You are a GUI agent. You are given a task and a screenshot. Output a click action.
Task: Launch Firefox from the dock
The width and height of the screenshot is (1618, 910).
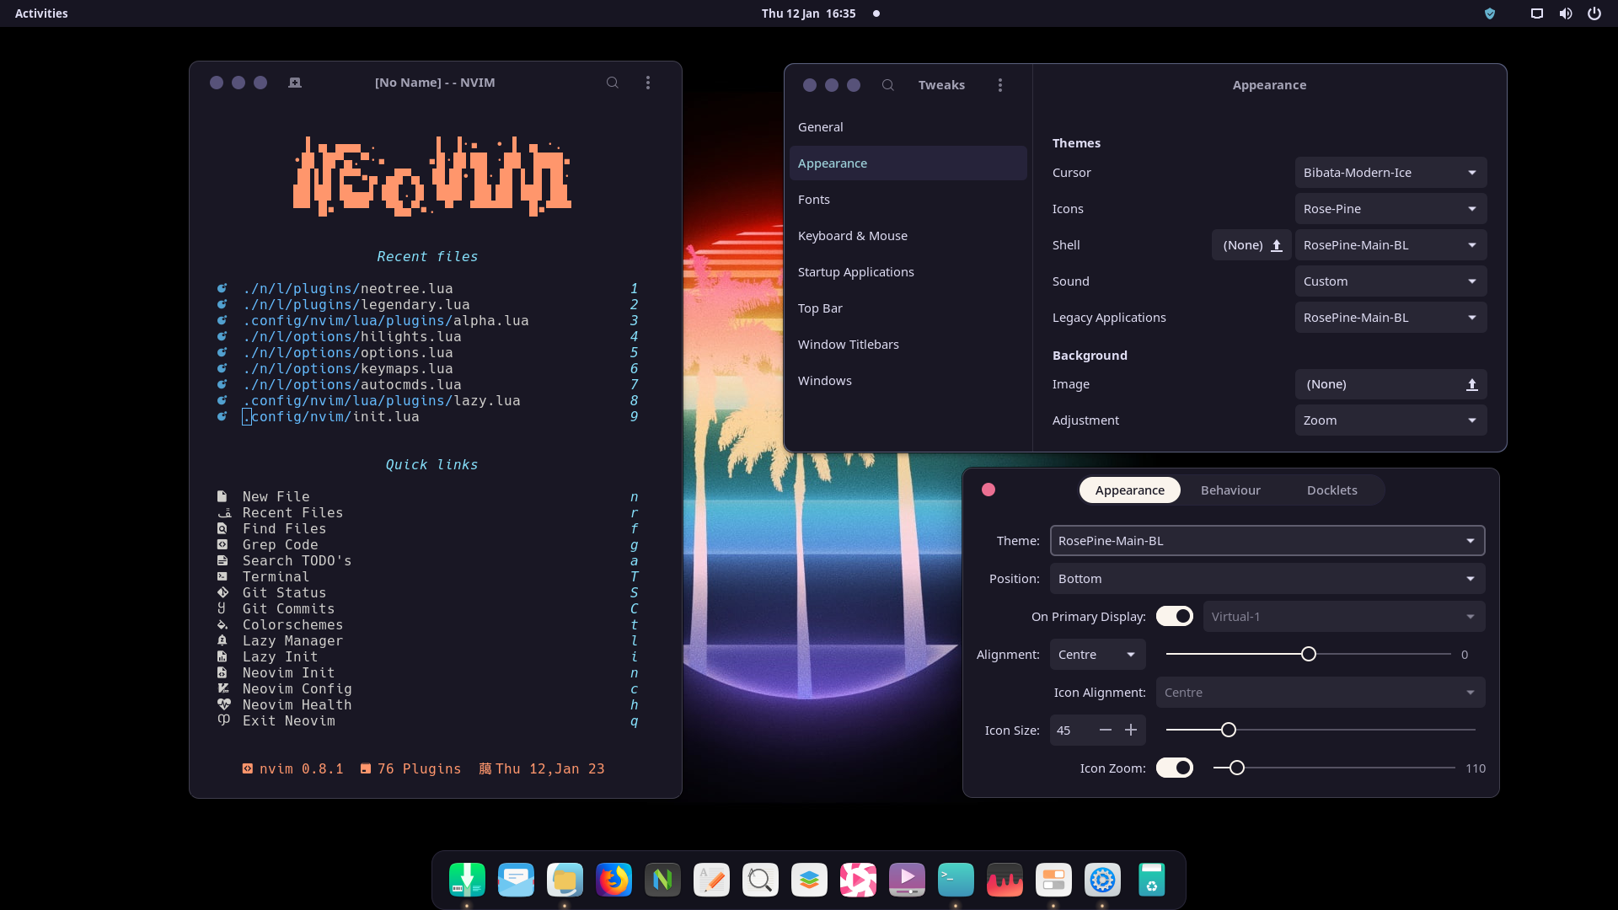[613, 880]
